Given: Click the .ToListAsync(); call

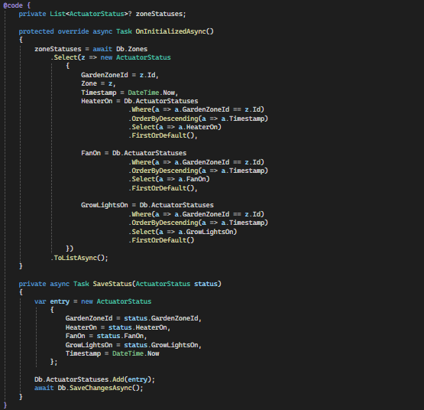Looking at the screenshot, I should click(79, 258).
